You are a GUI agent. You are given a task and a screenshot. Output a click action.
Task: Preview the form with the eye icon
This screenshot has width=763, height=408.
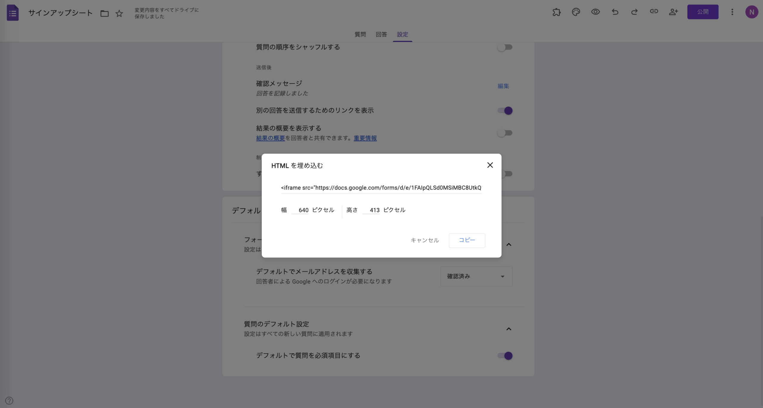tap(595, 12)
